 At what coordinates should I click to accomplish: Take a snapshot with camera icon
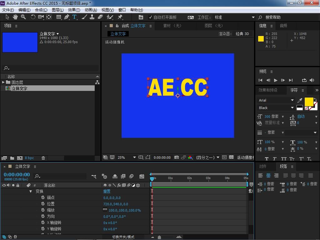pyautogui.click(x=177, y=157)
